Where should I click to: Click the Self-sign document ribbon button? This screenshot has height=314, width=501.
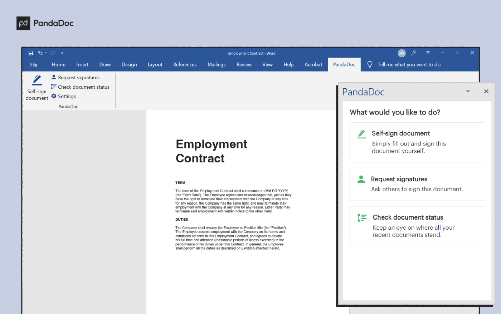coord(37,88)
